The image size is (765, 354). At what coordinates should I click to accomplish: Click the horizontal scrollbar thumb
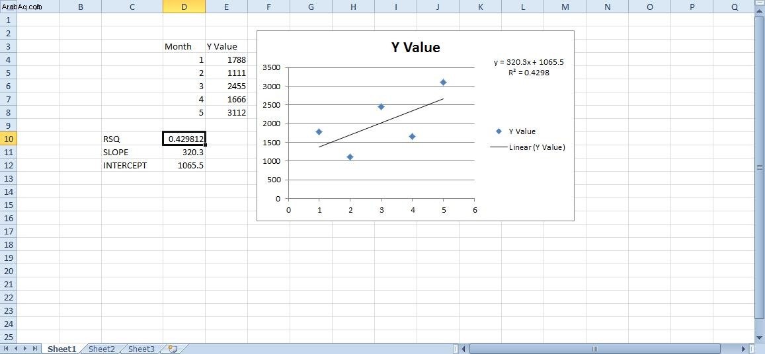[x=594, y=349]
